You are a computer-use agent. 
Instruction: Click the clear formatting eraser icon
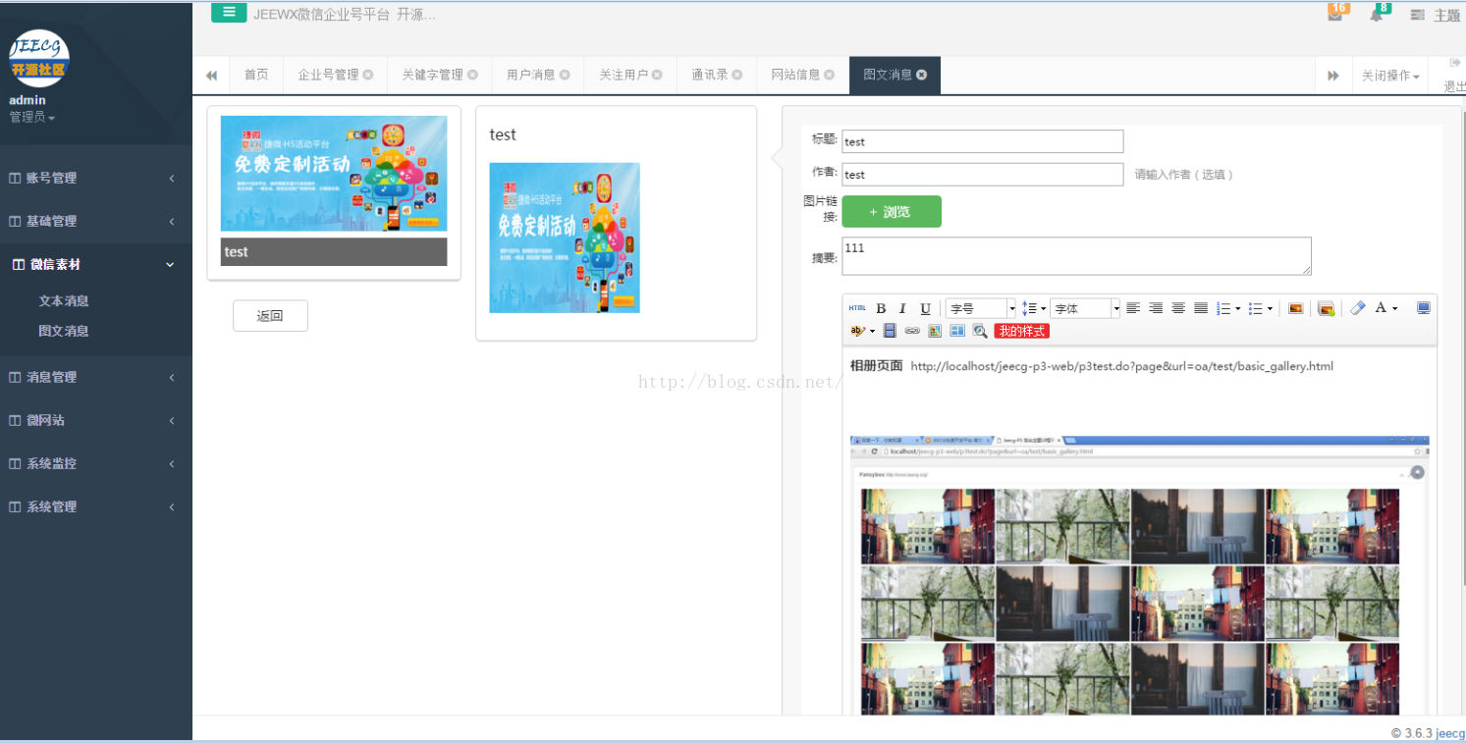(x=1356, y=307)
